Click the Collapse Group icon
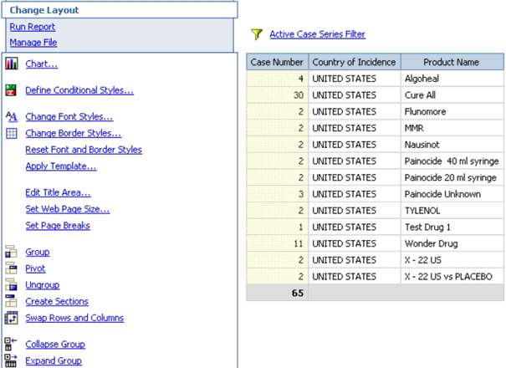The image size is (506, 368). tap(11, 344)
